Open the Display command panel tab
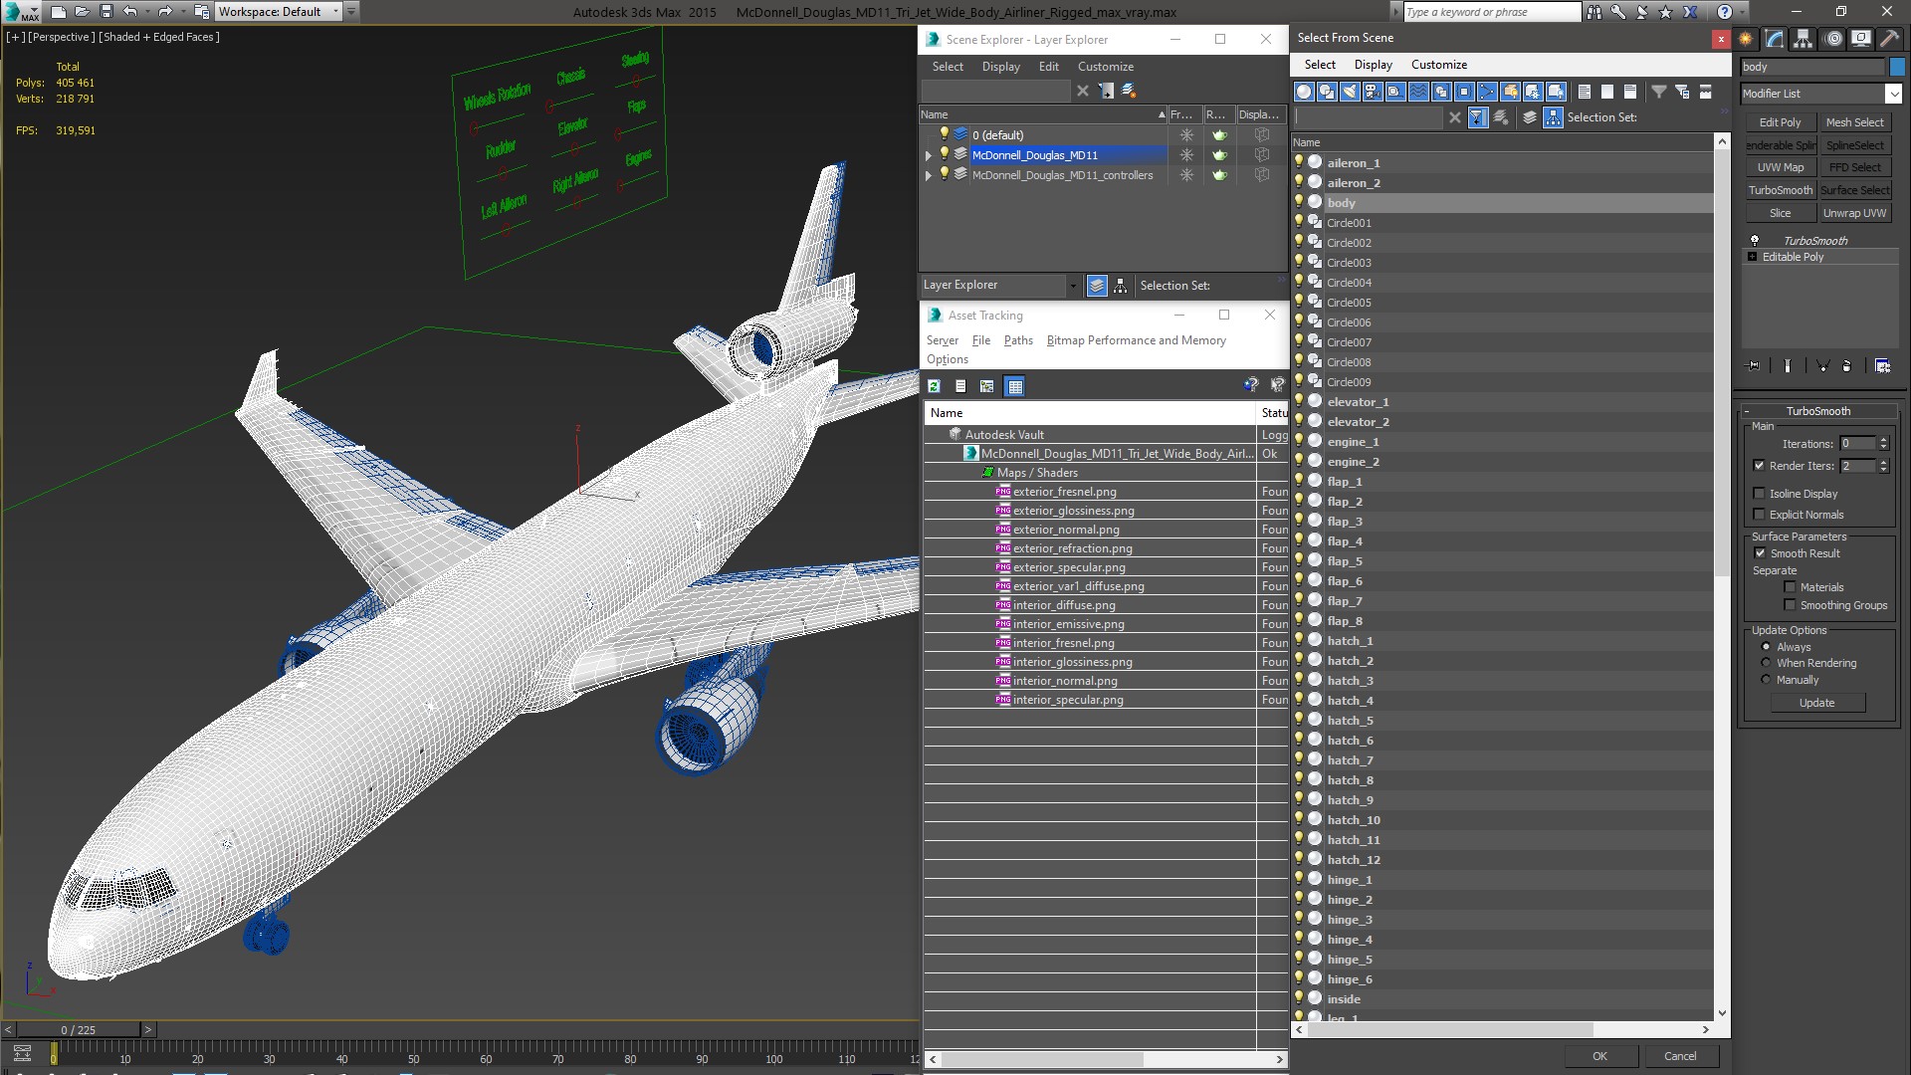 click(1860, 39)
